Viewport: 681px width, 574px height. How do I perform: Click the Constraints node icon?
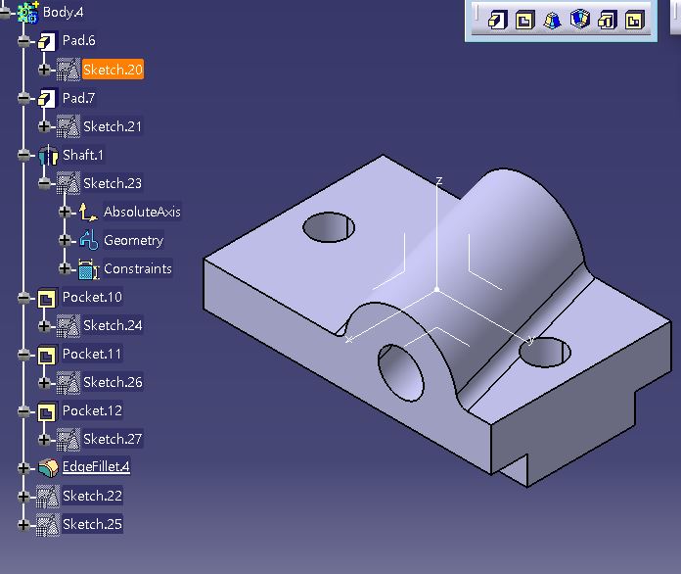(x=89, y=269)
